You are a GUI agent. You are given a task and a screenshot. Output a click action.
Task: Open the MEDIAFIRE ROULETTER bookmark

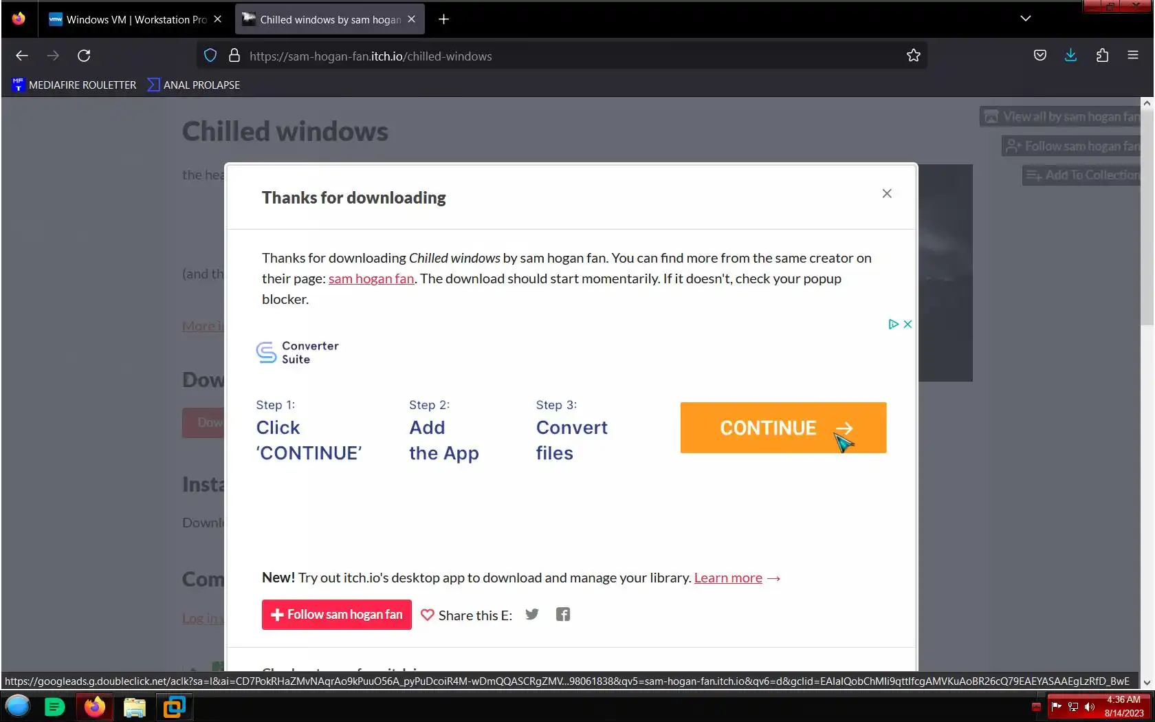[74, 85]
